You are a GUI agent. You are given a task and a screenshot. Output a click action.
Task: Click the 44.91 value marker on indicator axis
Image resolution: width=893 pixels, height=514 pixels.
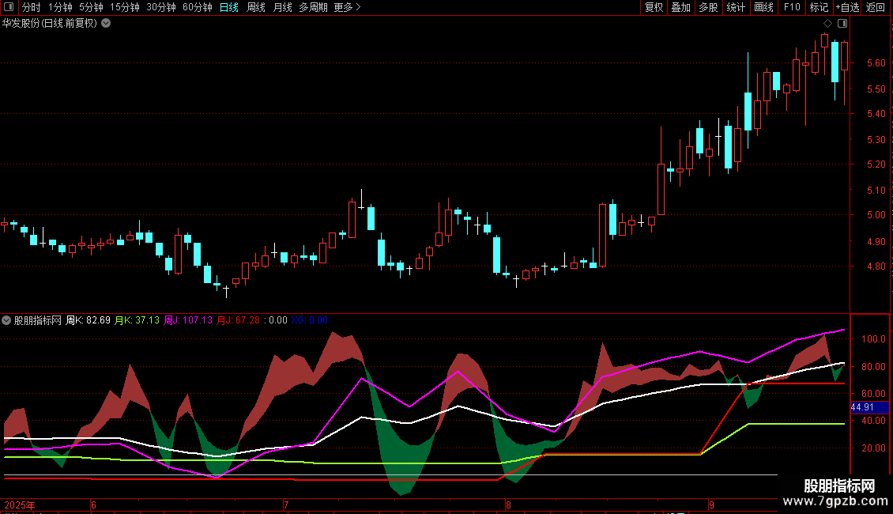(x=861, y=407)
